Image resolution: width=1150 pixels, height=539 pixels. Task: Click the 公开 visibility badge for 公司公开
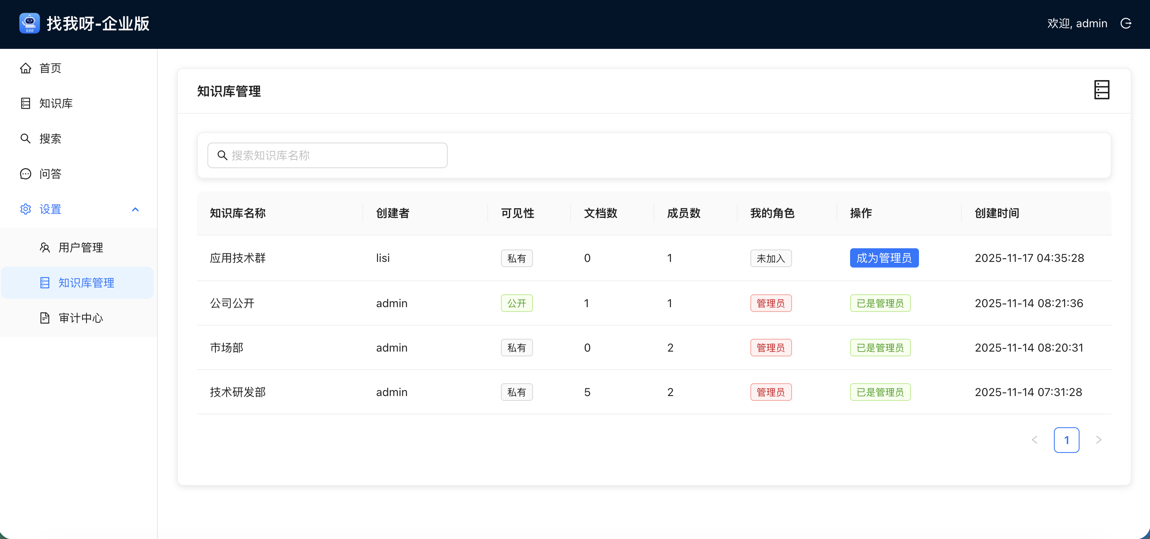pyautogui.click(x=517, y=303)
